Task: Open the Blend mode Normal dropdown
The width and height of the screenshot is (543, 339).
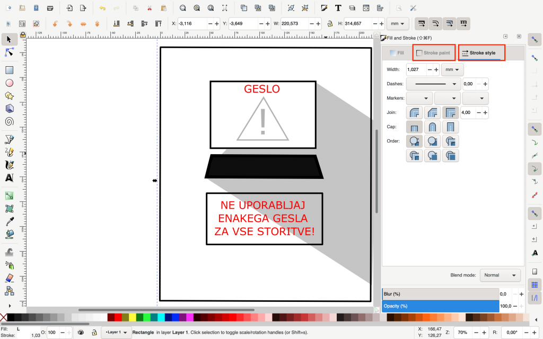Action: tap(500, 275)
